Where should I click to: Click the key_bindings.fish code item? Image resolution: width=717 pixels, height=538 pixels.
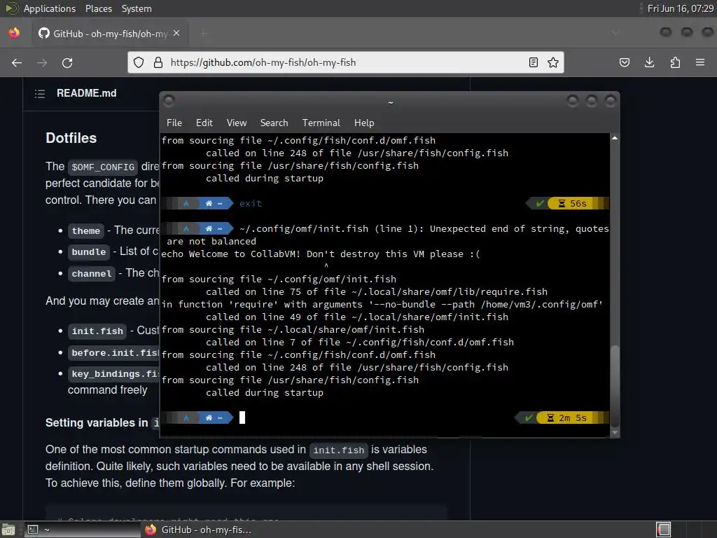click(114, 374)
